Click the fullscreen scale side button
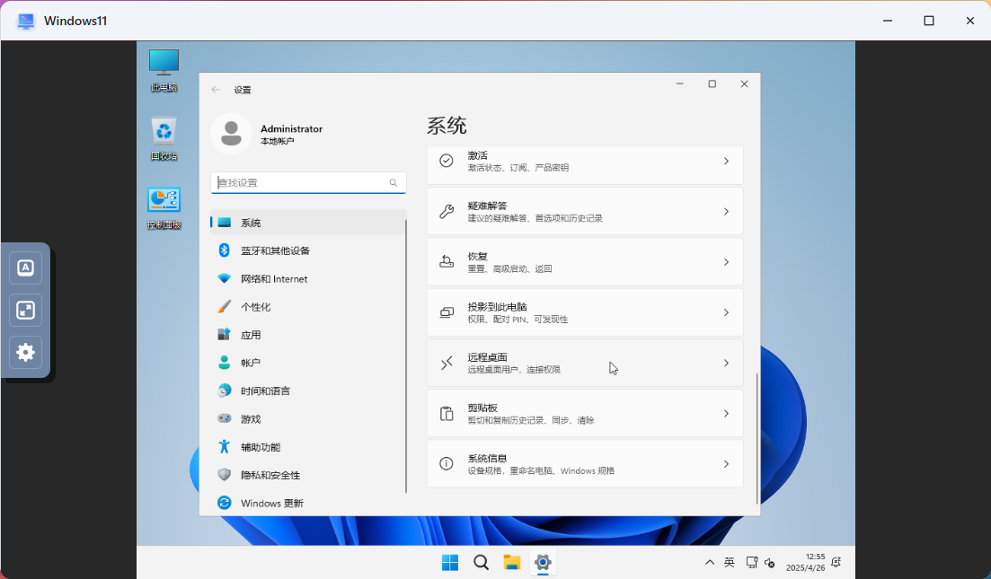Viewport: 991px width, 579px height. point(26,310)
